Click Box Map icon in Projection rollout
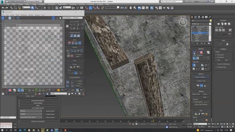Viewport: 235px width, 132px height. 229,24
